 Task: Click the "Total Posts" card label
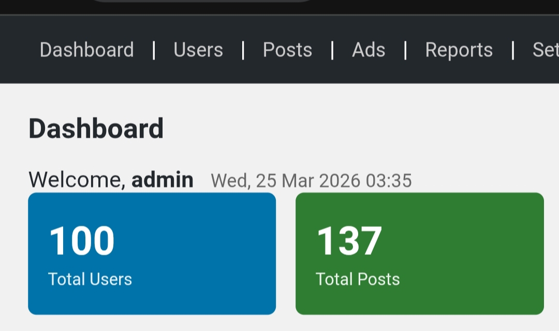pos(358,279)
